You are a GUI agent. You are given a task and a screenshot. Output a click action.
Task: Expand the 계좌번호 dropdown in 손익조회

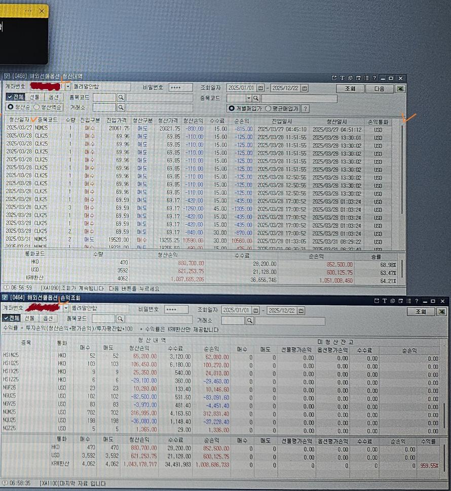(x=66, y=308)
